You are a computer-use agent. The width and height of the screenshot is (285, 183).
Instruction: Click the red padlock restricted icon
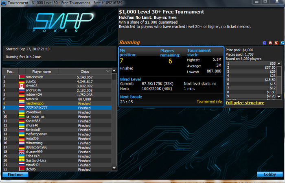click(x=270, y=43)
